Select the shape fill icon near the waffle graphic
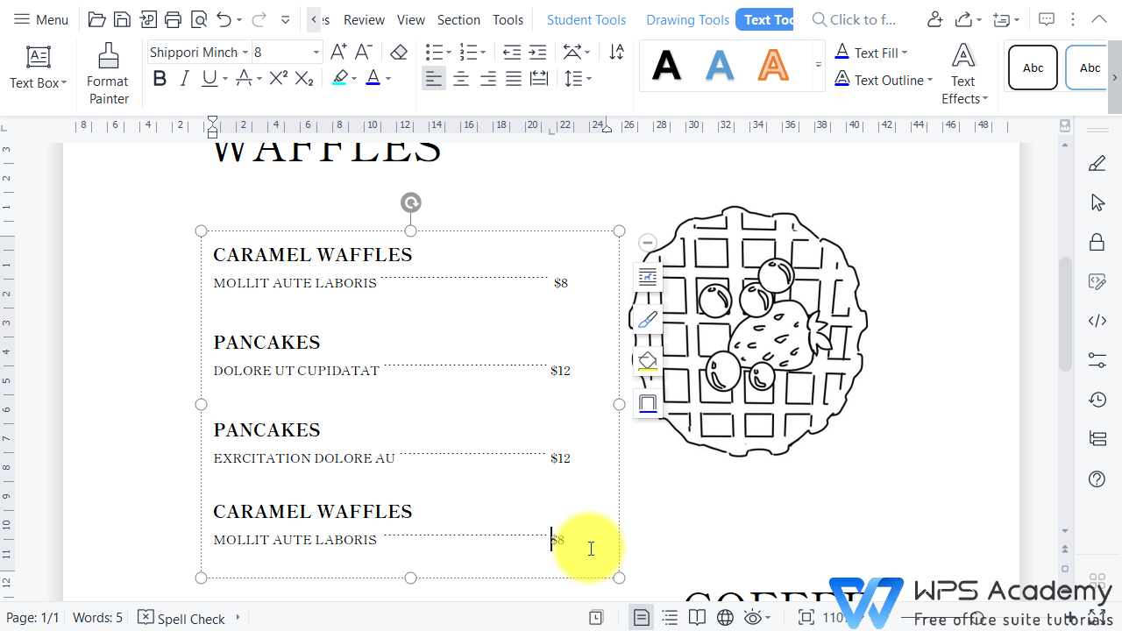The height and width of the screenshot is (631, 1122). [x=647, y=361]
